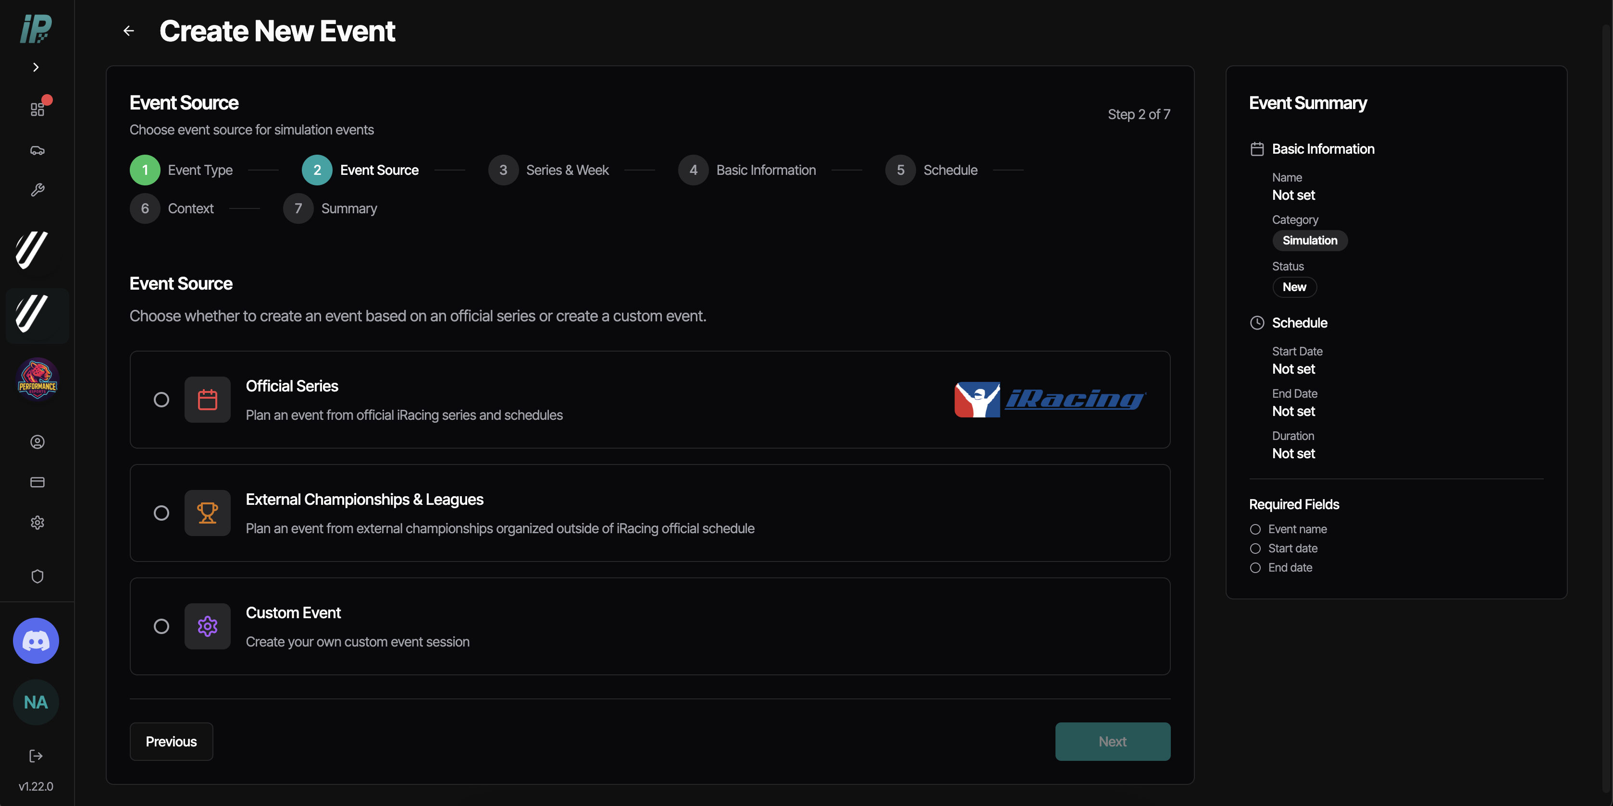Click the Next button
The width and height of the screenshot is (1613, 806).
(1113, 742)
